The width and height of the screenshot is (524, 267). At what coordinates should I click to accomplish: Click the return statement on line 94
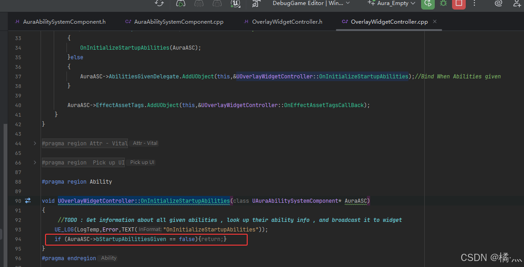click(x=212, y=239)
